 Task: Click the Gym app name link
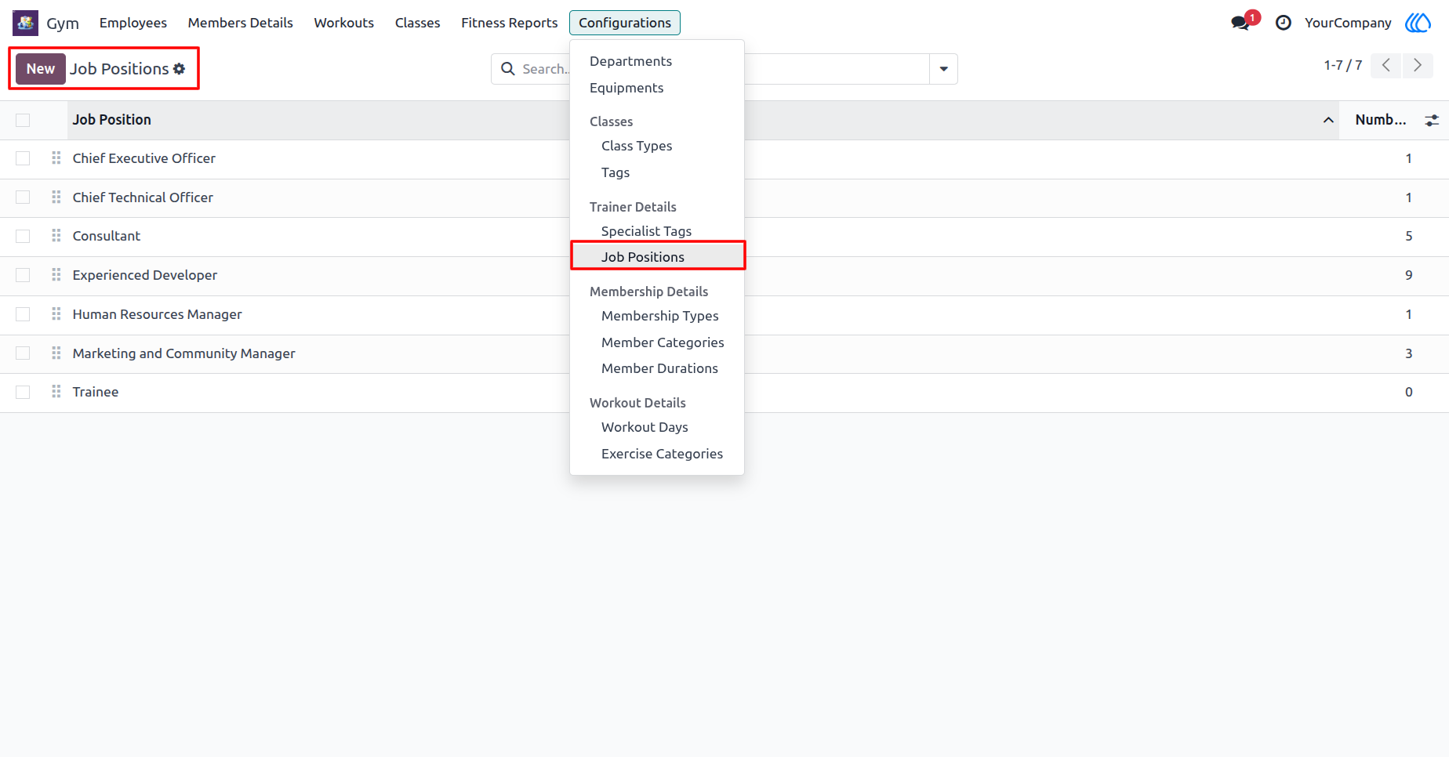point(63,23)
